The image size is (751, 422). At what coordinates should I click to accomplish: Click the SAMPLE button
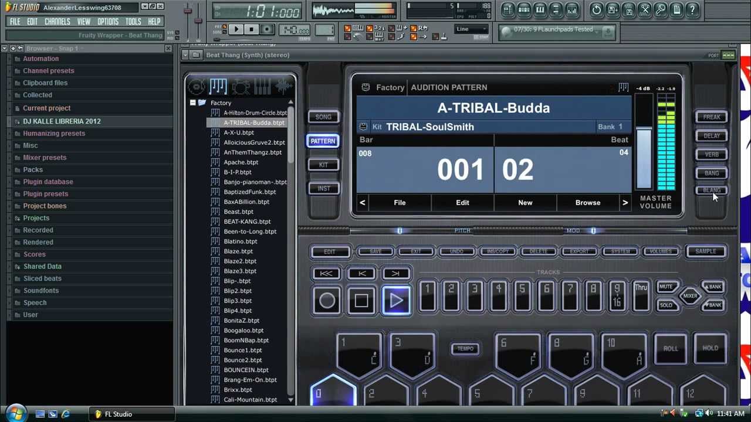[x=706, y=251]
